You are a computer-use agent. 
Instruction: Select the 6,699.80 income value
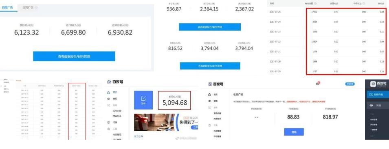73,32
